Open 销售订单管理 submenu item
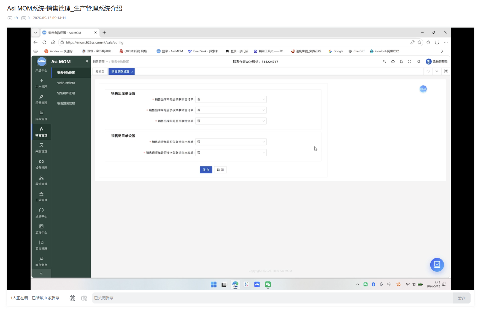Image resolution: width=478 pixels, height=309 pixels. pos(71,83)
